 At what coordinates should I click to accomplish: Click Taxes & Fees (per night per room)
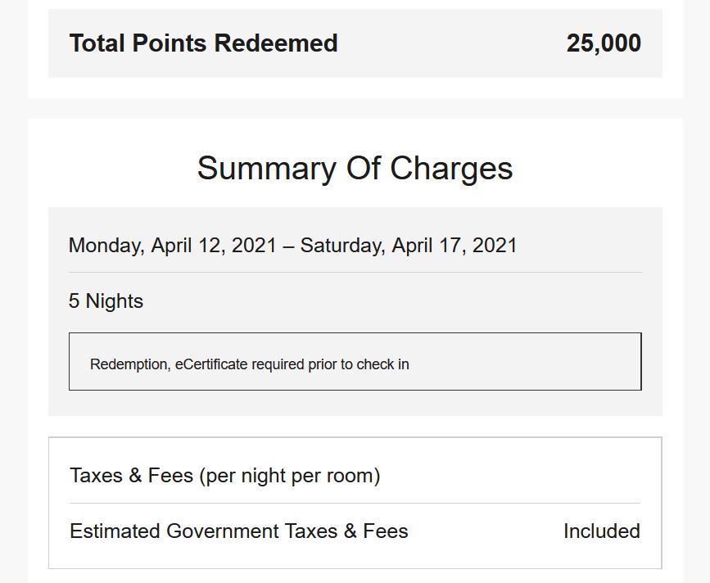pyautogui.click(x=225, y=476)
